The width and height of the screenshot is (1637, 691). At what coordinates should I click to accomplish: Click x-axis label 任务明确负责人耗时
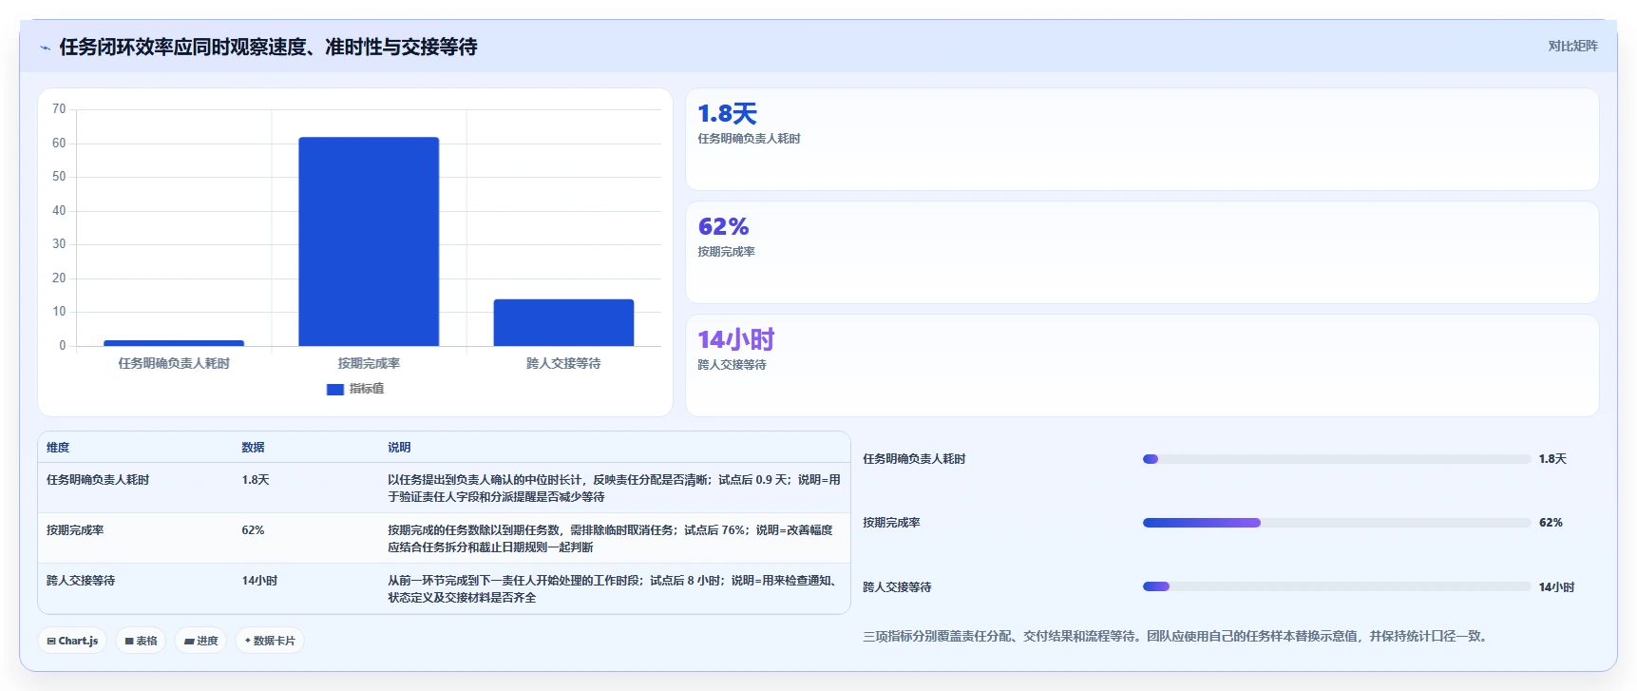point(174,363)
